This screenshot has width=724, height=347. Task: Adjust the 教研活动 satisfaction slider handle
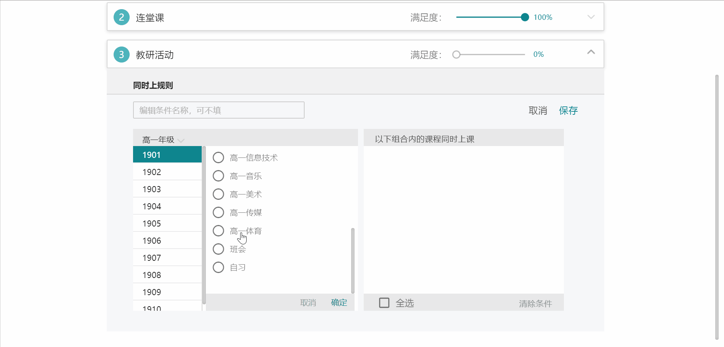coord(456,55)
